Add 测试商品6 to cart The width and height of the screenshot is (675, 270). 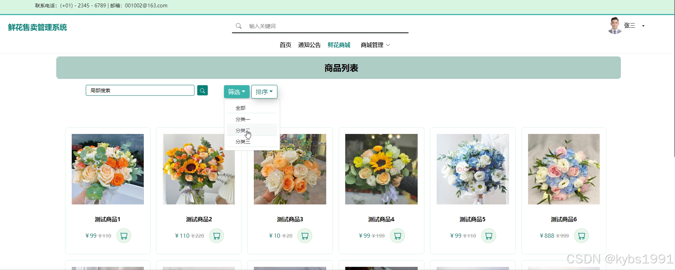581,236
